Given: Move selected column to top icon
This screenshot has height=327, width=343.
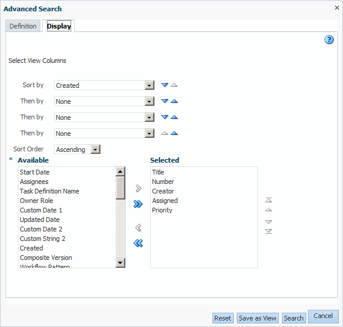Looking at the screenshot, I should [268, 200].
